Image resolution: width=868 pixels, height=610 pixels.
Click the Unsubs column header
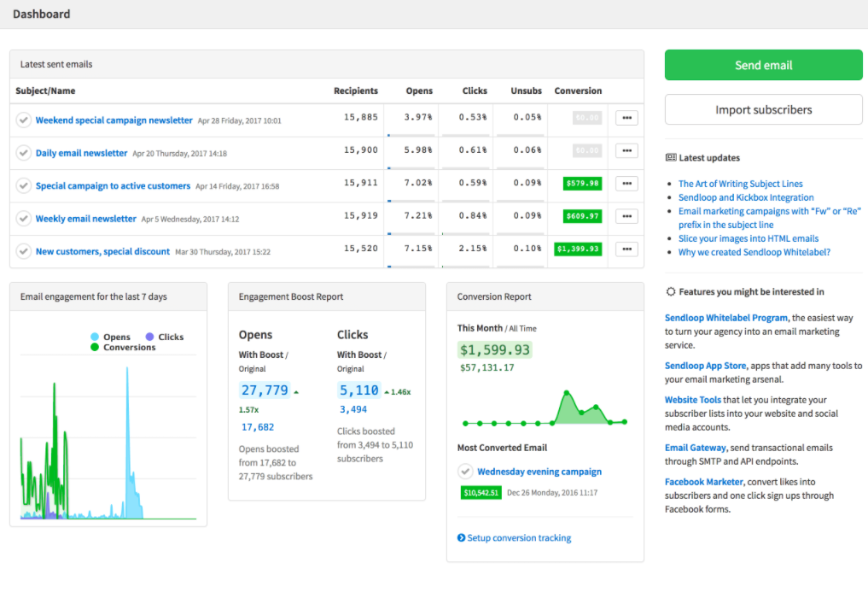[526, 91]
